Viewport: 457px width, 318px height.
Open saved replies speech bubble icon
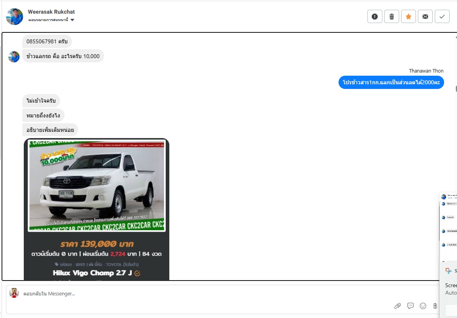[410, 306]
